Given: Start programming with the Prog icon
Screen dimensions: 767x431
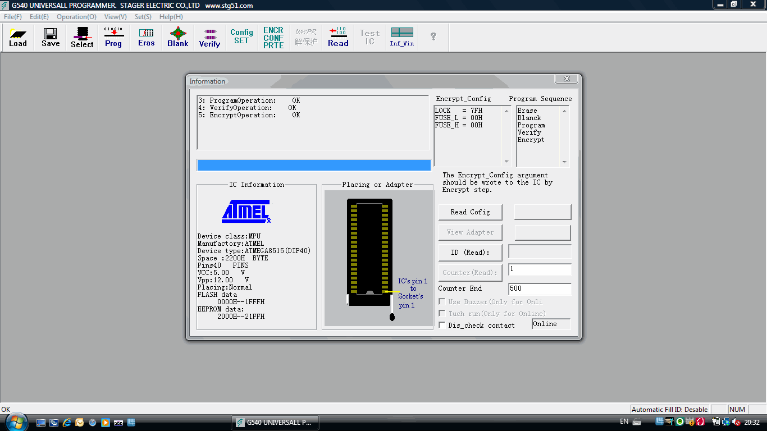Looking at the screenshot, I should click(x=113, y=37).
